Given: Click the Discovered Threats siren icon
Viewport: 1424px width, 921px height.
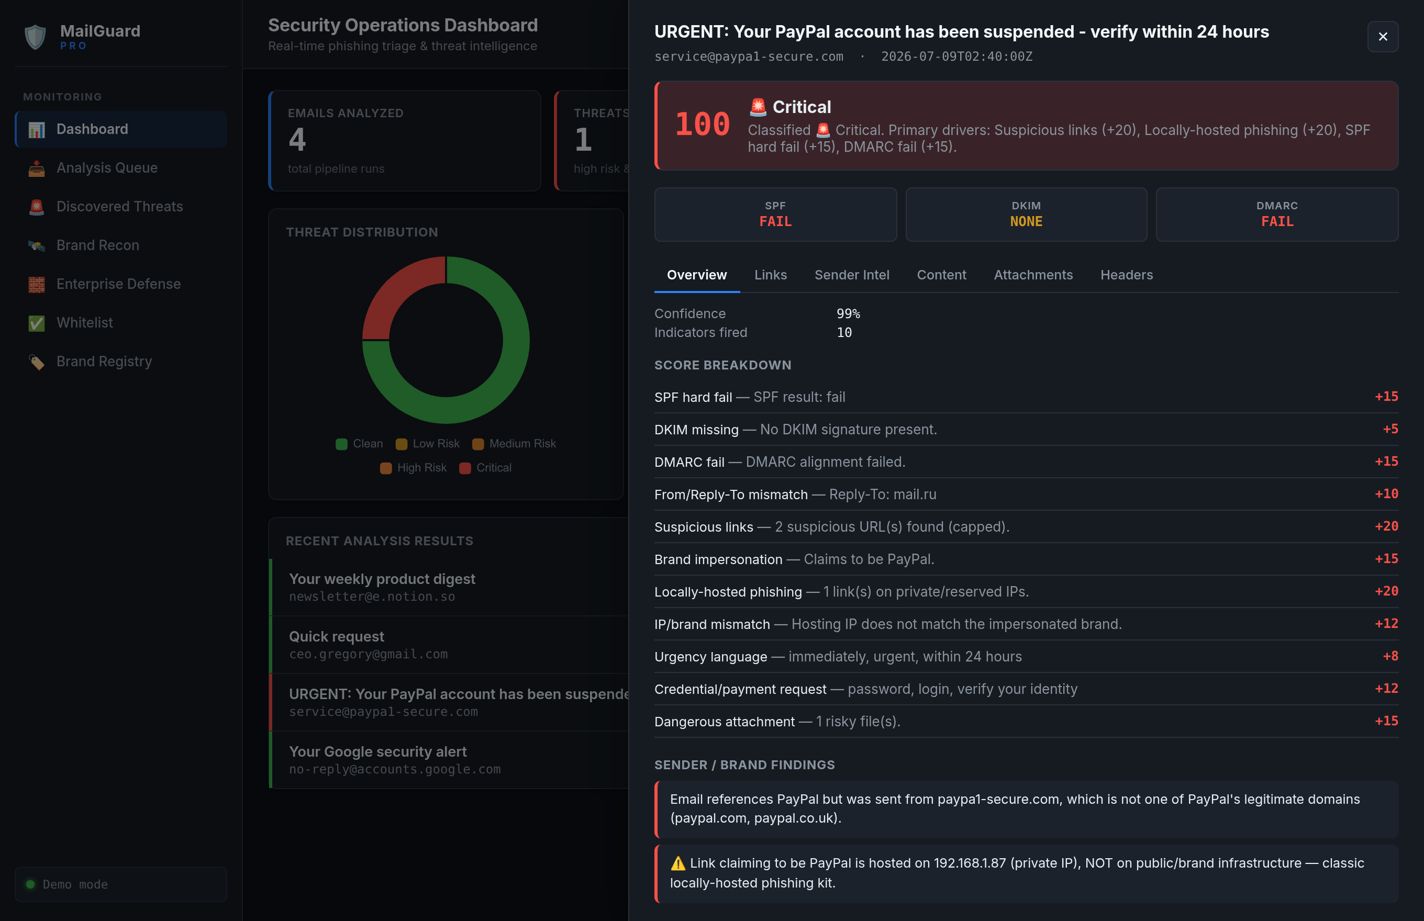Looking at the screenshot, I should click(x=37, y=207).
